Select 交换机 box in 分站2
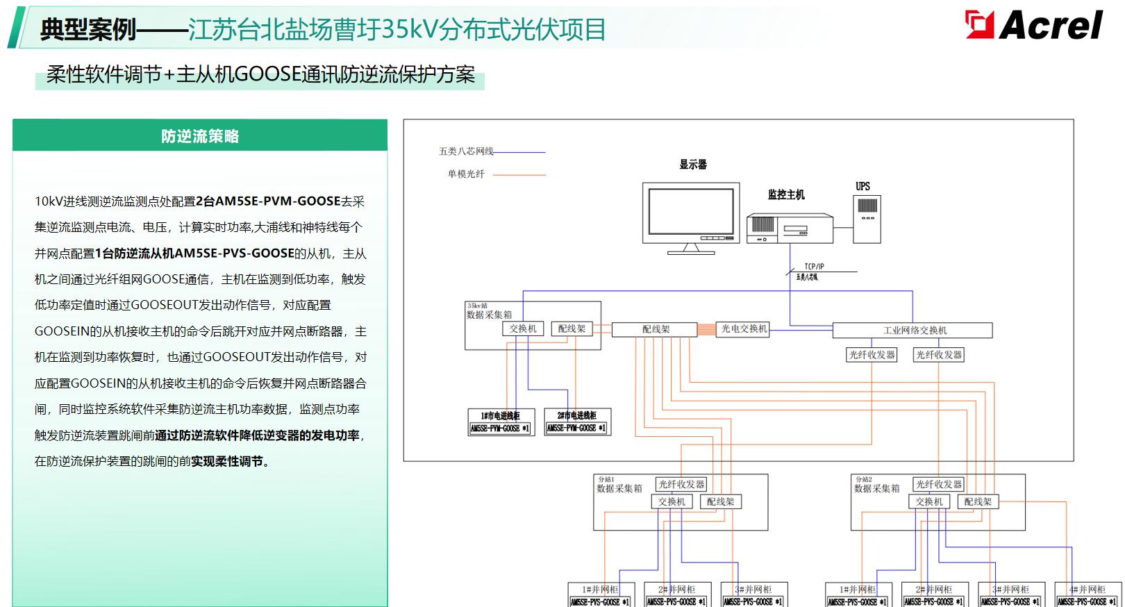Viewport: 1125px width, 607px height. 929,501
